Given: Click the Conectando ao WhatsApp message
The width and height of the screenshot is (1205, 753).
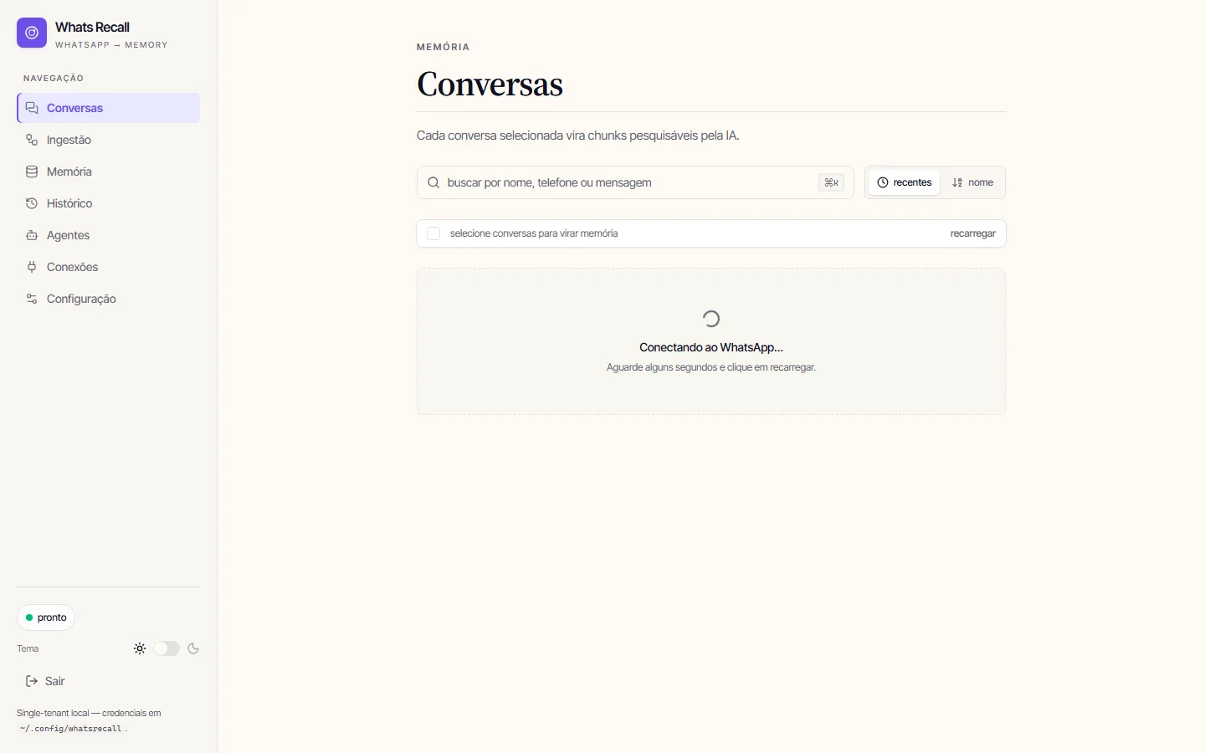Looking at the screenshot, I should pos(711,347).
